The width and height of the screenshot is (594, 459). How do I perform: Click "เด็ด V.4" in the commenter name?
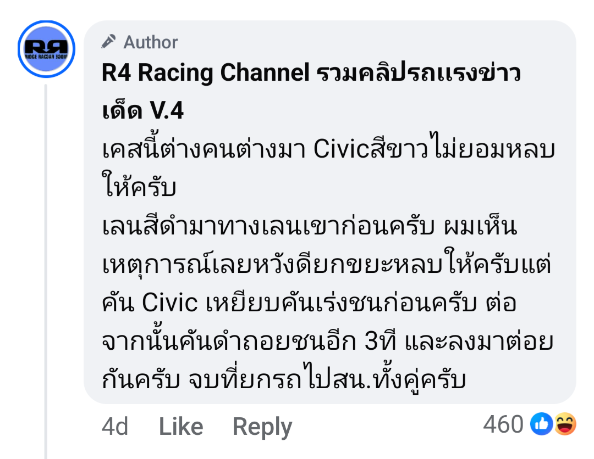point(142,111)
